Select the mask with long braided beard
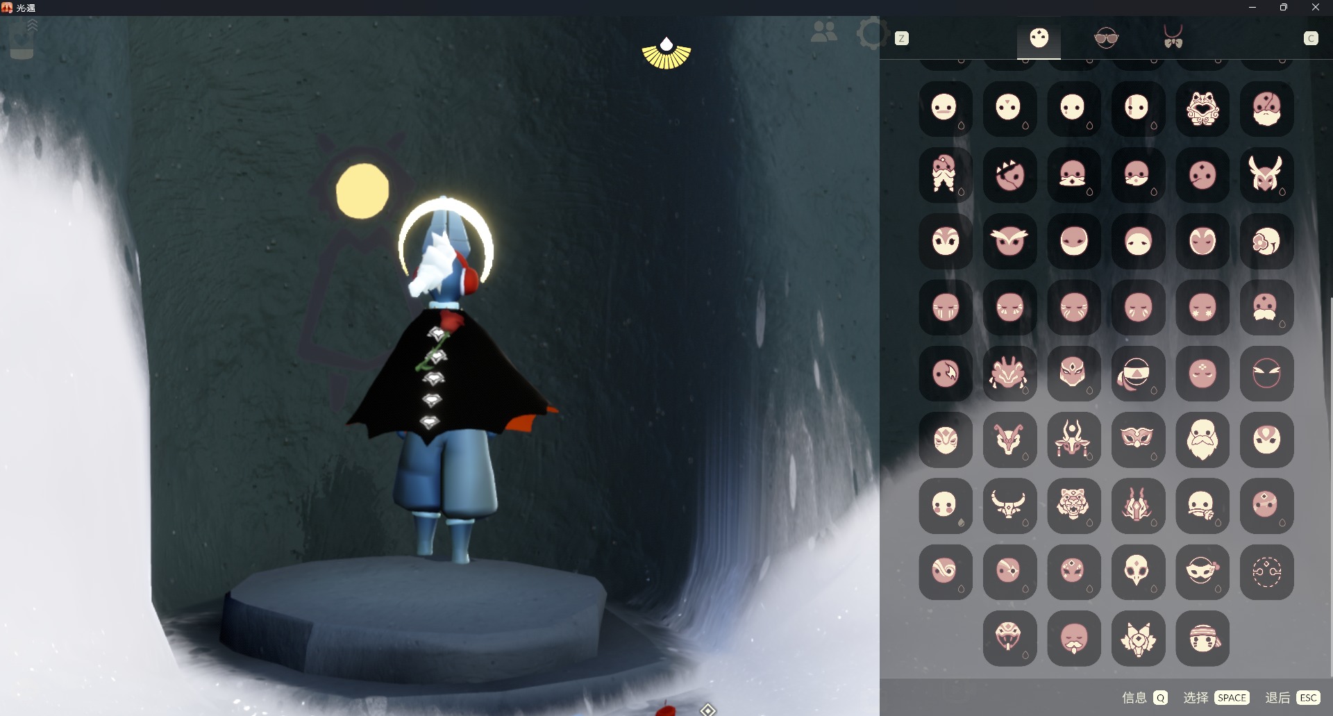 coord(946,175)
